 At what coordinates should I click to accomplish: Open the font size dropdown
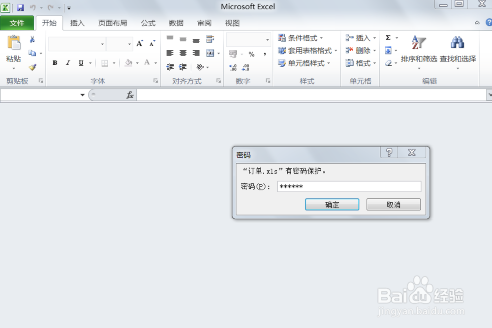point(129,44)
